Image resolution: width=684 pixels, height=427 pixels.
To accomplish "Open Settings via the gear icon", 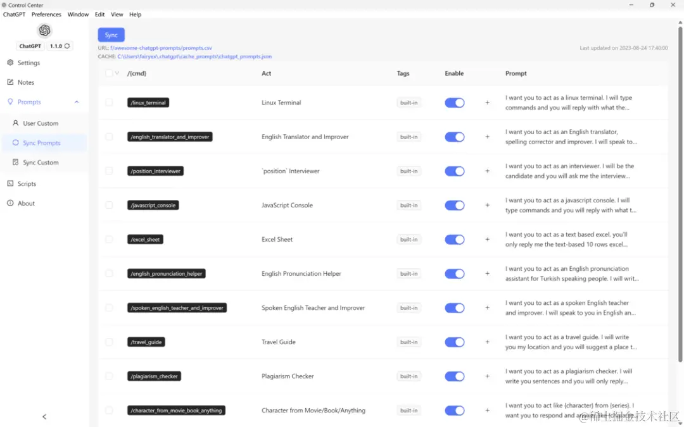I will tap(11, 63).
